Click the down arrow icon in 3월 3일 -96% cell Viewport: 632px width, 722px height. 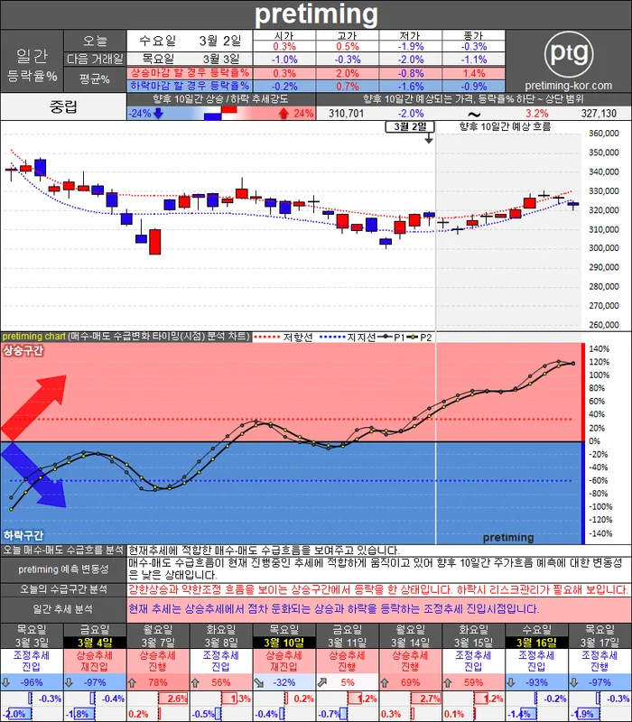tap(5, 682)
